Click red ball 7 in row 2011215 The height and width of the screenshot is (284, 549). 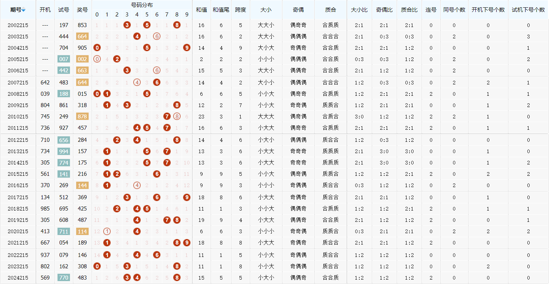pyautogui.click(x=167, y=128)
